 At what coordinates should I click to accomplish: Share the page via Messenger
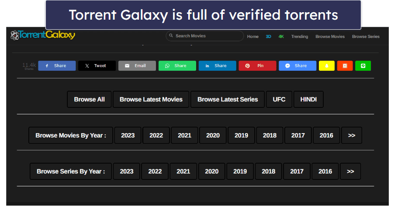(x=297, y=66)
